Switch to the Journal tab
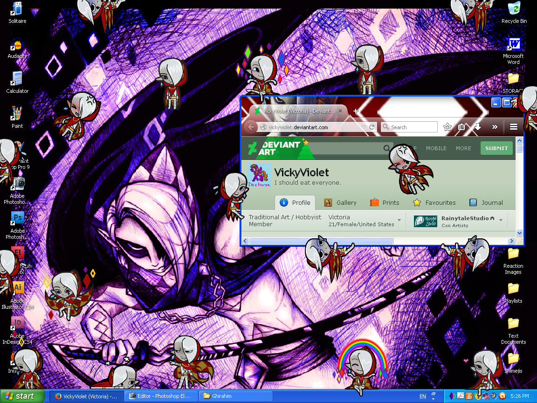 click(486, 202)
